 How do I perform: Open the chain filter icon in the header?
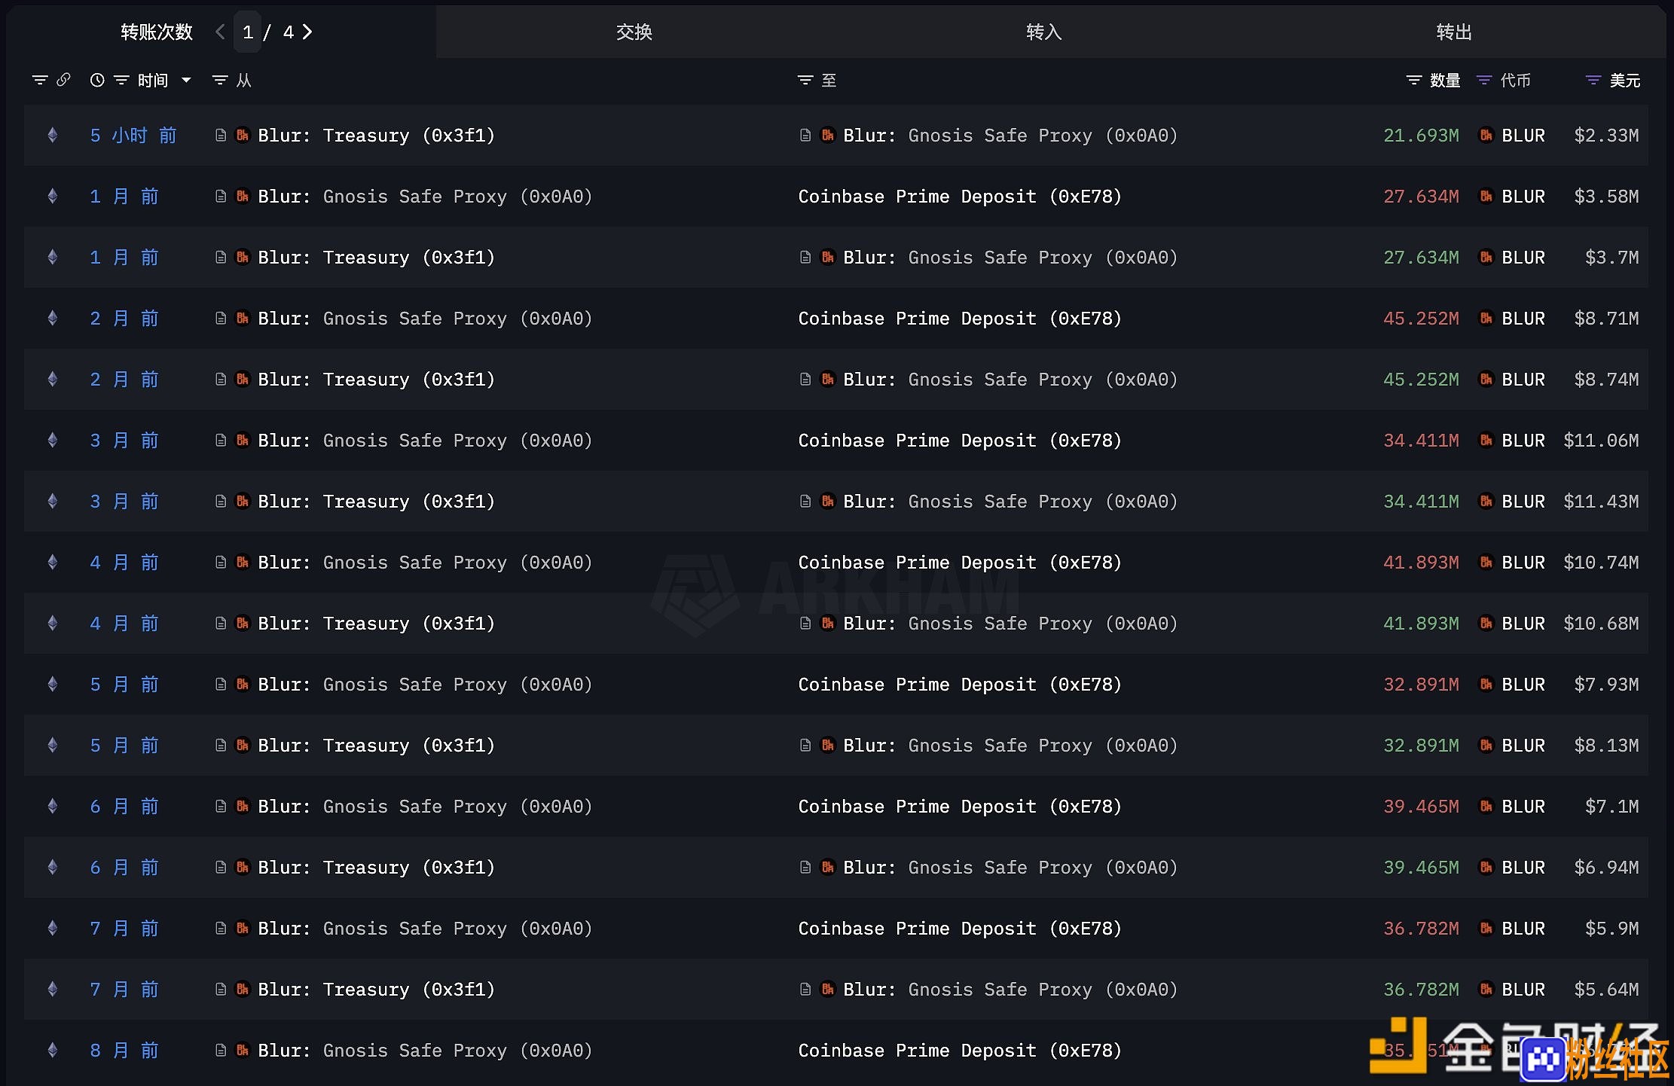tap(40, 80)
